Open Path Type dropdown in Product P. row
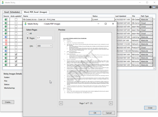This screenshot has width=158, height=117. coord(146,47)
